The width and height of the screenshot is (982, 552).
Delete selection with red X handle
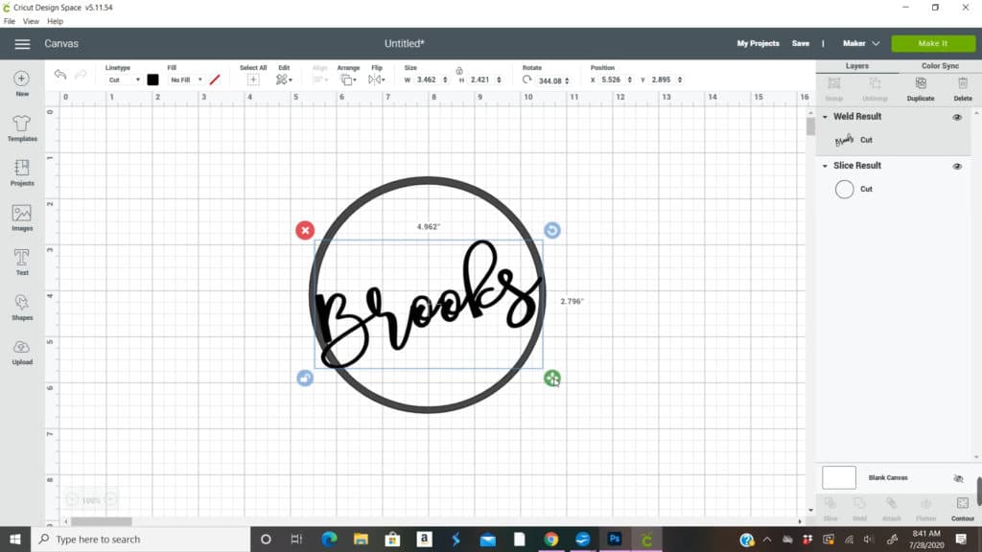[x=305, y=230]
